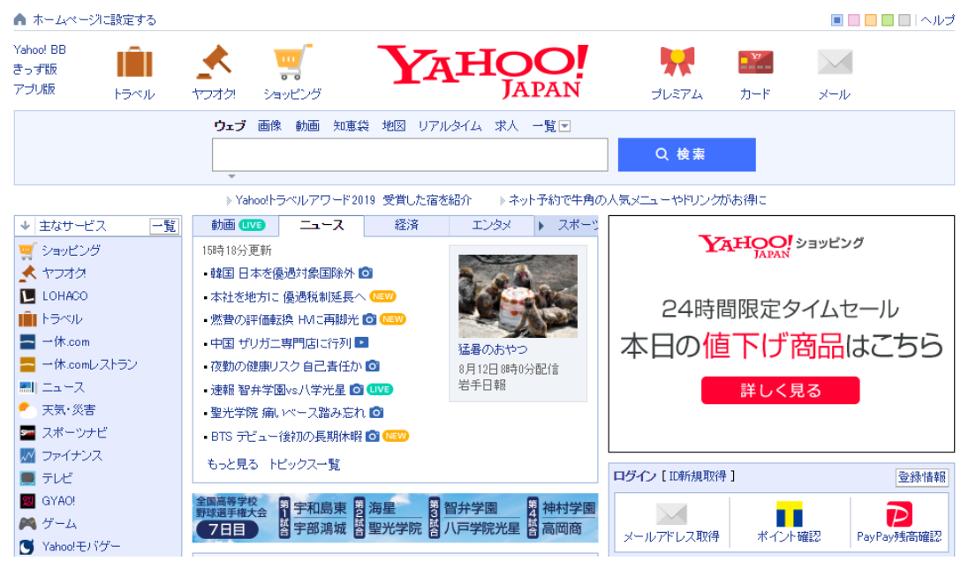Switch to the ニュース tab

click(x=321, y=225)
